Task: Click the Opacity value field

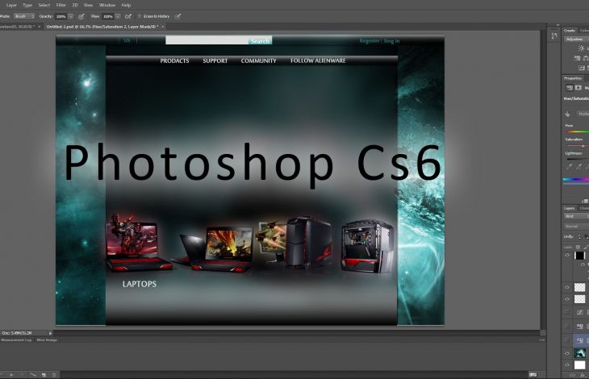Action: 61,16
